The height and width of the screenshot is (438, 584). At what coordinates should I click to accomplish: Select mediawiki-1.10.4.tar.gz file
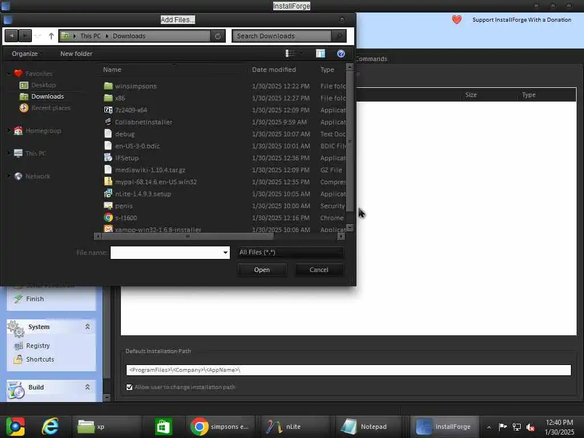[144, 170]
